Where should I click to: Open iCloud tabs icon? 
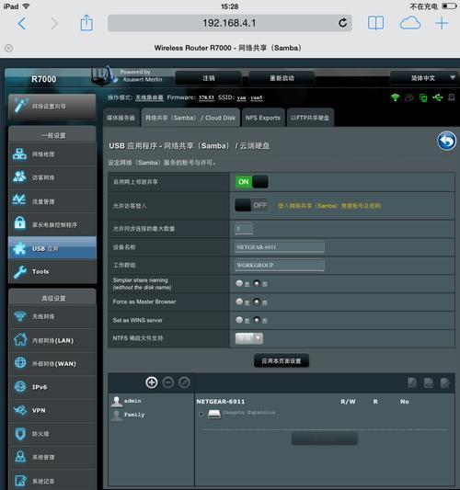[x=410, y=23]
